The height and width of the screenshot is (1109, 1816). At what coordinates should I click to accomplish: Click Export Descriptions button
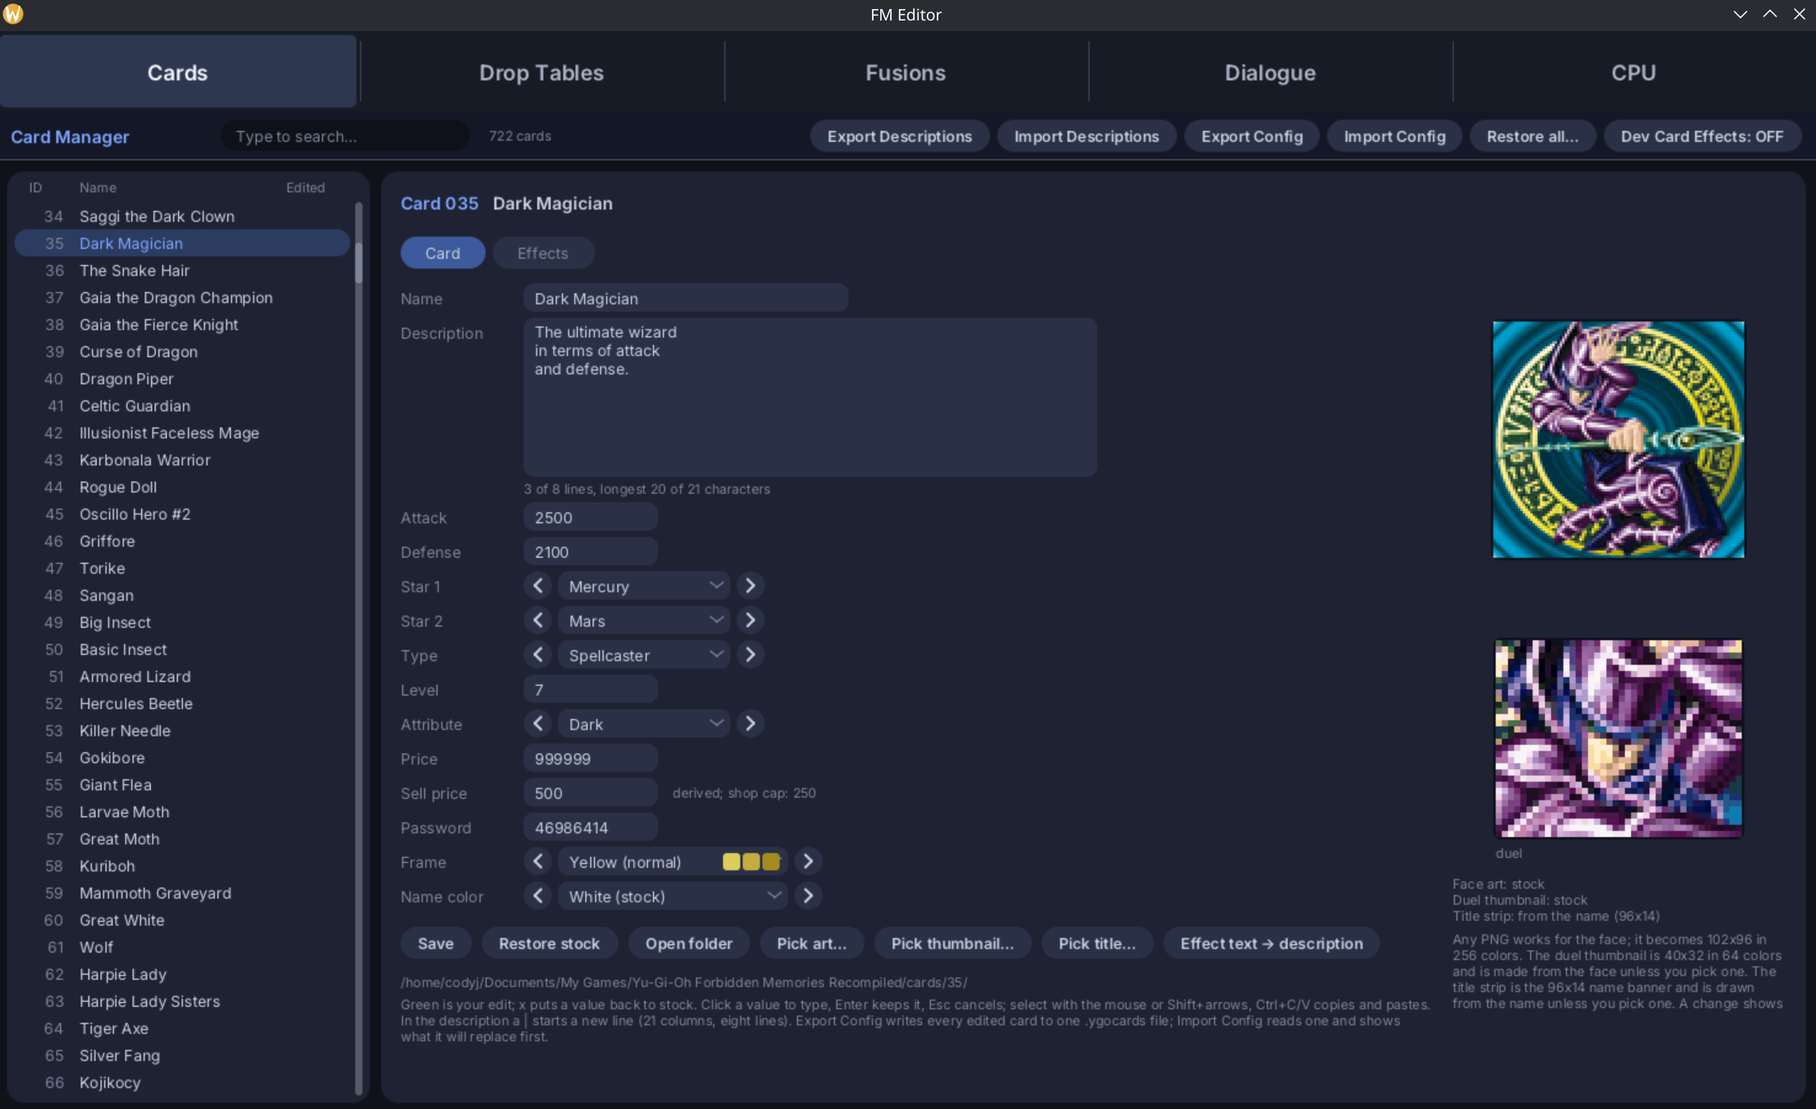tap(900, 136)
